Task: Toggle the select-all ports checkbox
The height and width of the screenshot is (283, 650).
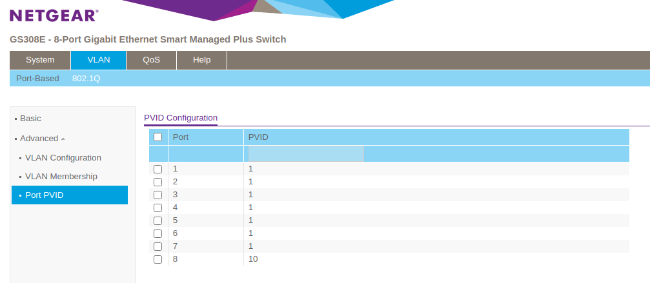Action: click(x=157, y=137)
